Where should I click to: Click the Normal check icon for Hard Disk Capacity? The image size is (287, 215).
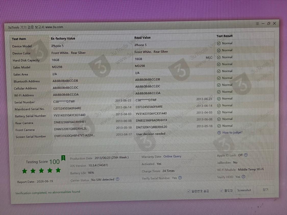click(x=219, y=57)
